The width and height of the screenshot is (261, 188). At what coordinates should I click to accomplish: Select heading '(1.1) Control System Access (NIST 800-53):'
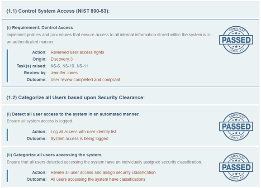(58, 11)
